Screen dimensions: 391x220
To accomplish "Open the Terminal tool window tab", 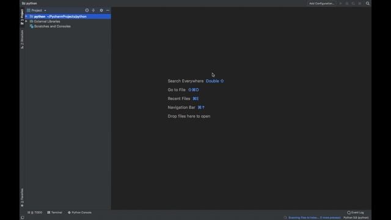I will [54, 213].
